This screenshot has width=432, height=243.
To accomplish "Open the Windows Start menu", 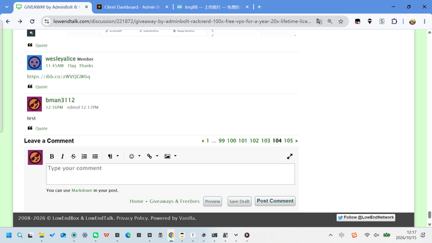I will coord(9,235).
